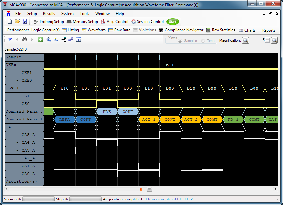Select the CA5_A signal row label

pyautogui.click(x=24, y=135)
